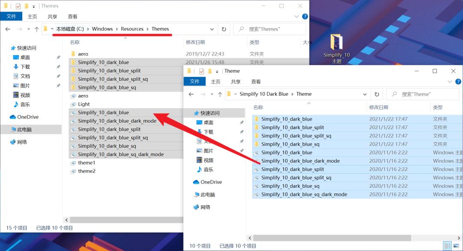Click properties checkmark icon in Themes title bar
The height and width of the screenshot is (251, 463).
[18, 6]
